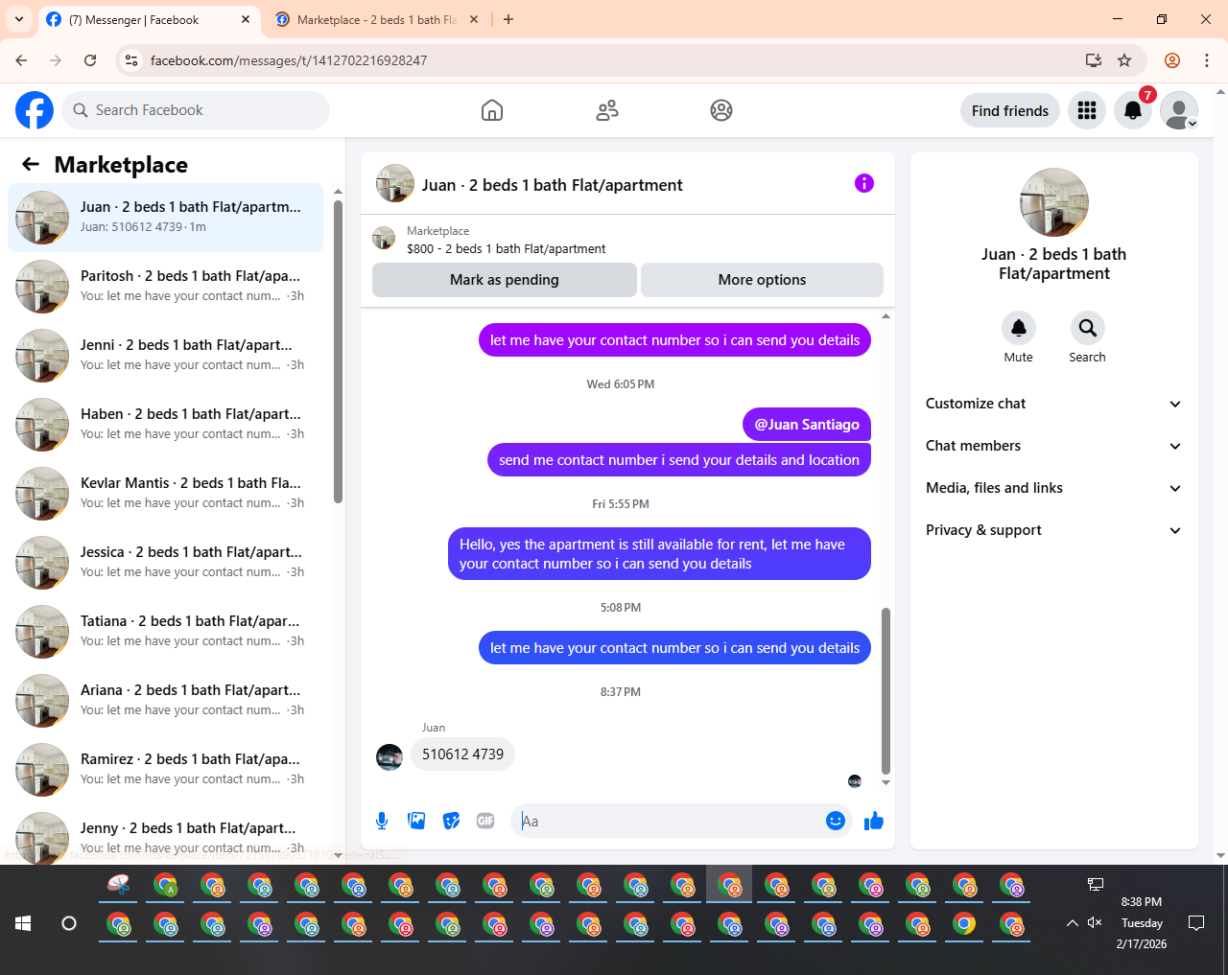Open the Home feed icon
Image resolution: width=1228 pixels, height=975 pixels.
pyautogui.click(x=492, y=110)
